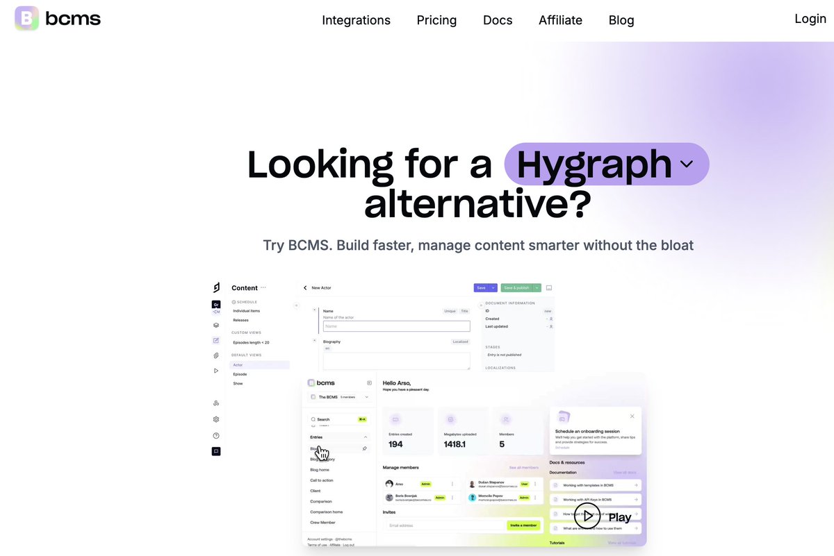Viewport: 834px width, 556px height.
Task: Open more options for Boris Bosnjak
Action: [452, 498]
